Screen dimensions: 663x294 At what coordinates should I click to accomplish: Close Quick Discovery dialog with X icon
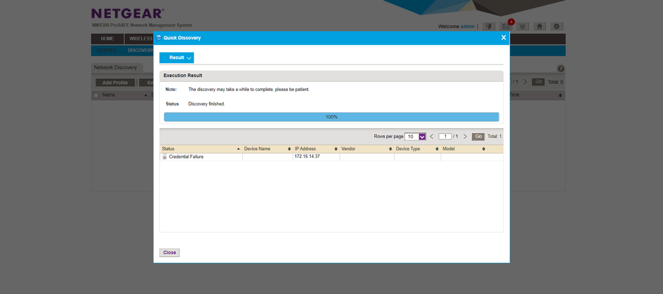pyautogui.click(x=503, y=38)
